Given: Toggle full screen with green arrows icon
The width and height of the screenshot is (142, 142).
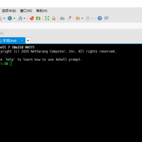Looking at the screenshot, I should [x=47, y=18].
